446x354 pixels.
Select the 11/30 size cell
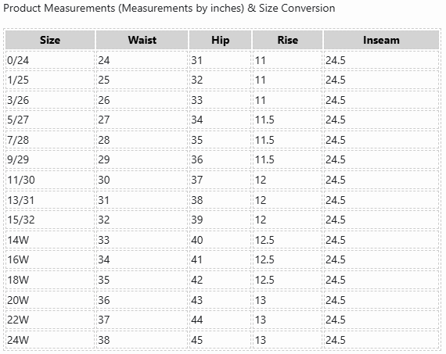point(50,180)
